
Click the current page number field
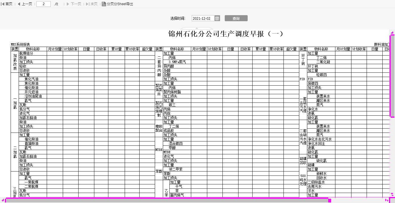(x=44, y=4)
